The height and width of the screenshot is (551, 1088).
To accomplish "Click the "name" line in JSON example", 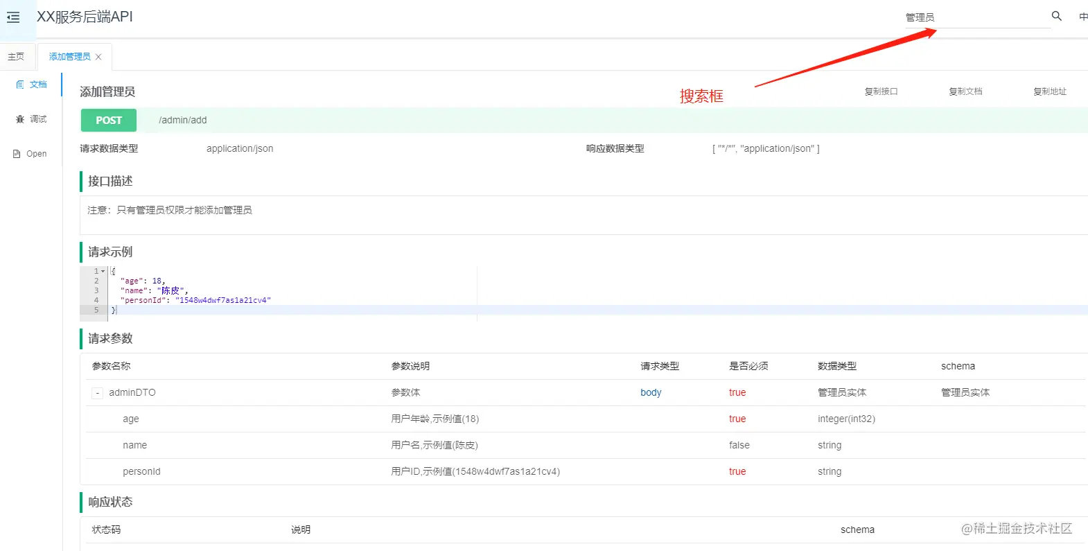I will click(154, 290).
